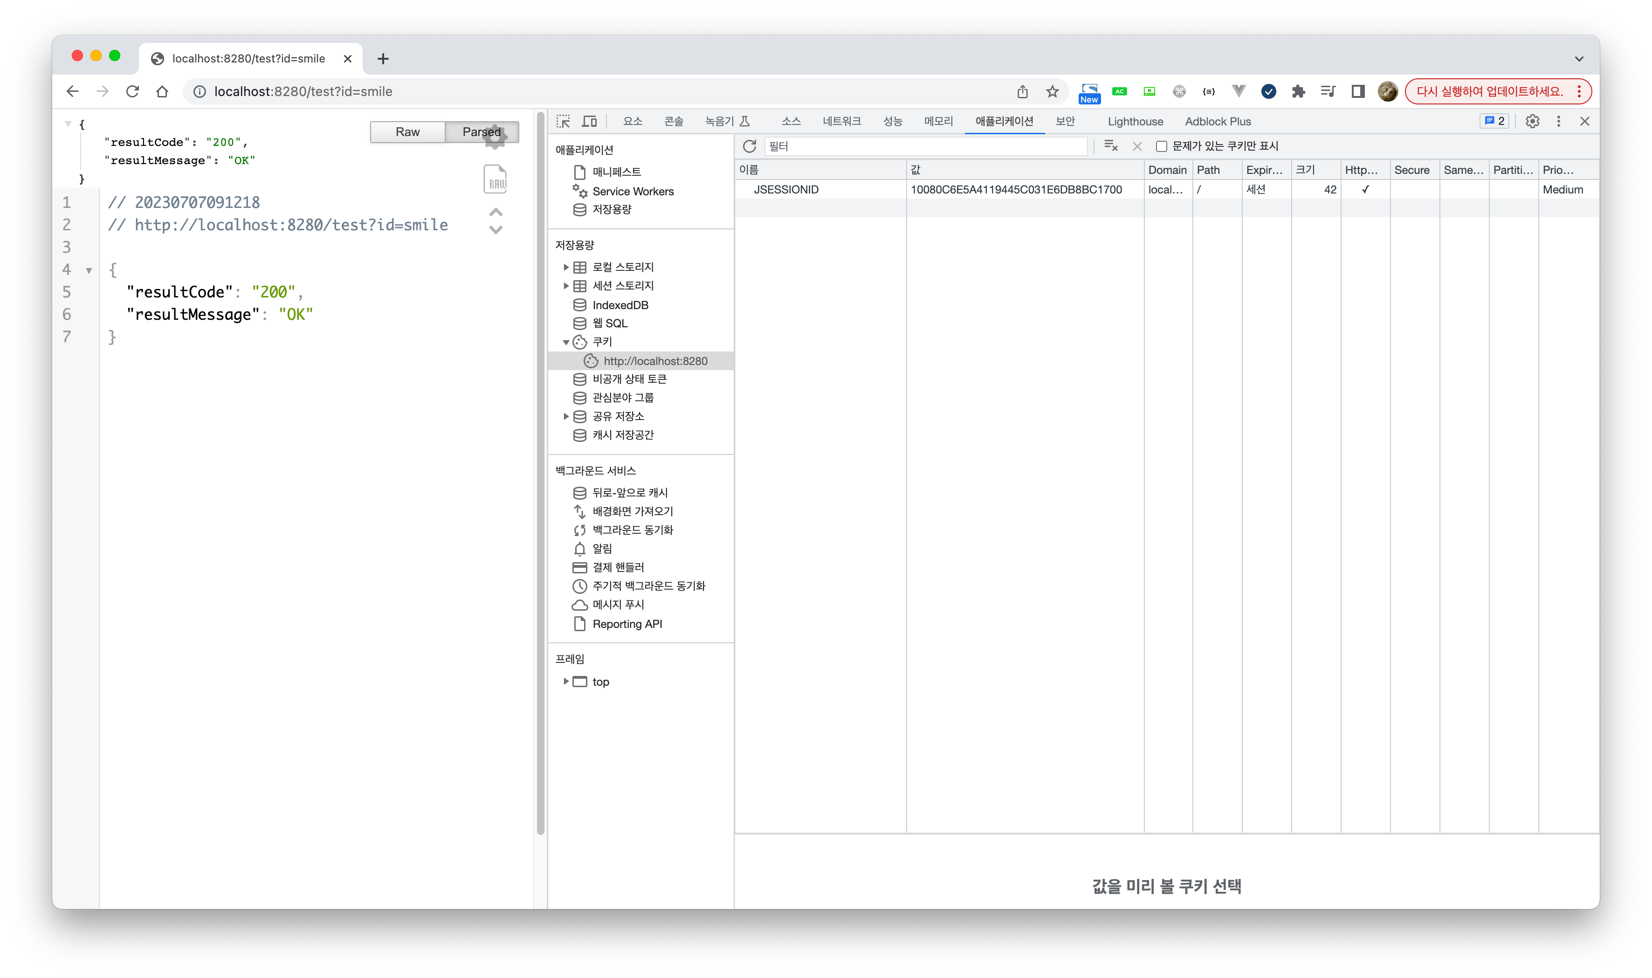1652x978 pixels.
Task: Open the browser side panel icon
Action: (x=1357, y=92)
